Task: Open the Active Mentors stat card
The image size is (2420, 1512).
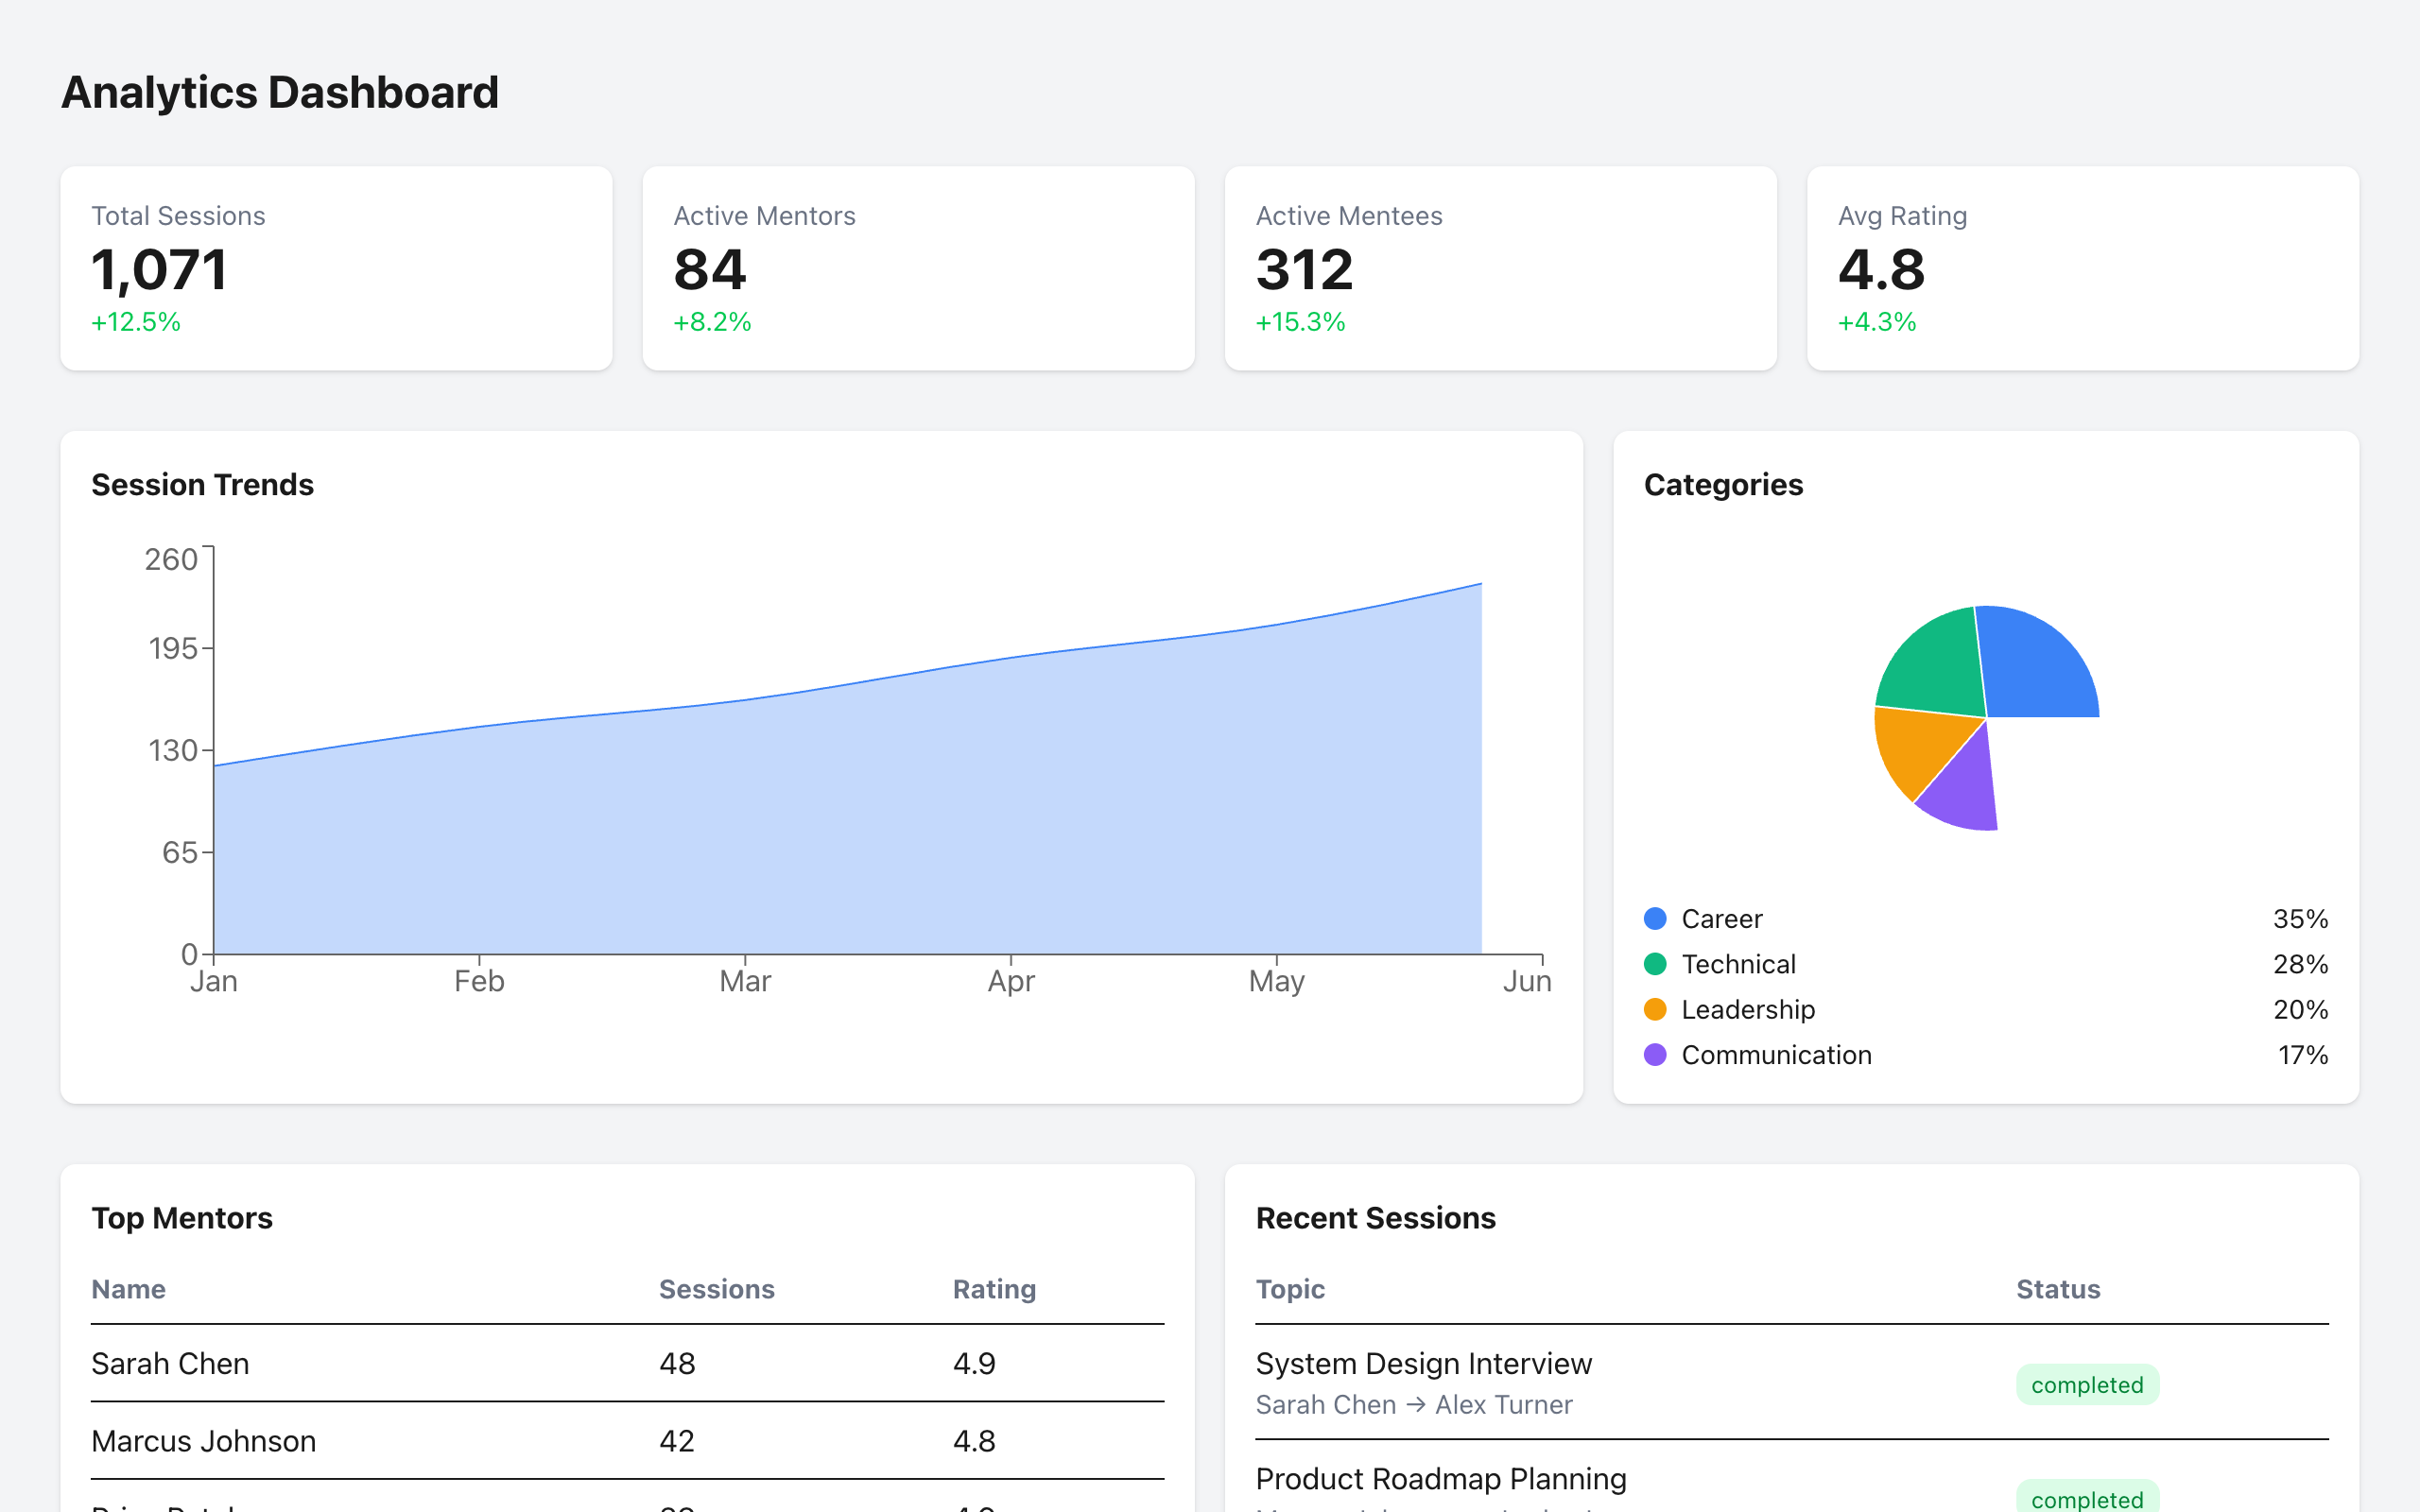Action: tap(919, 268)
